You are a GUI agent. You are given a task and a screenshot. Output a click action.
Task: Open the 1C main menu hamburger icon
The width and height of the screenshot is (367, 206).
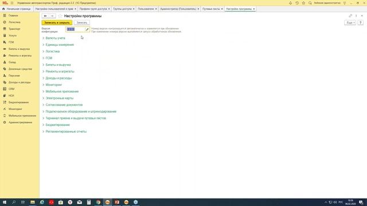pos(12,3)
